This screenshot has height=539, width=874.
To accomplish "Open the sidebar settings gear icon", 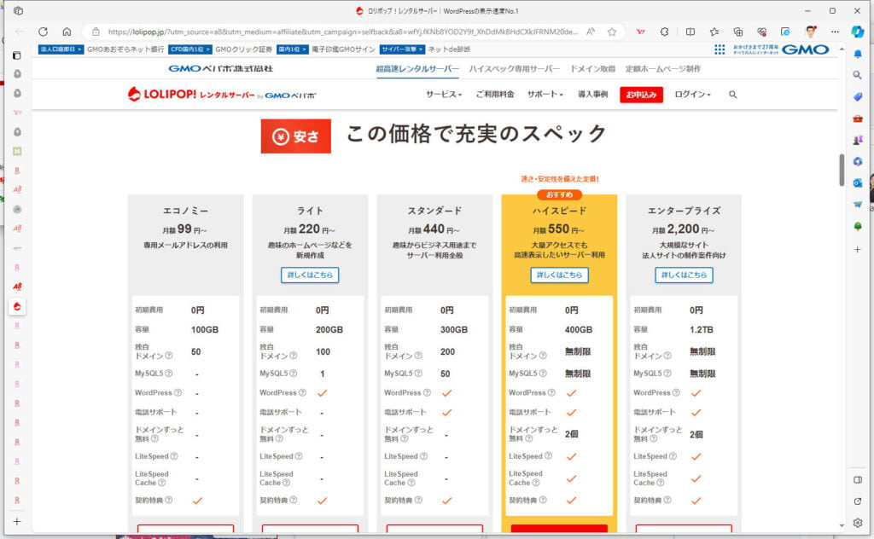I will tap(858, 522).
